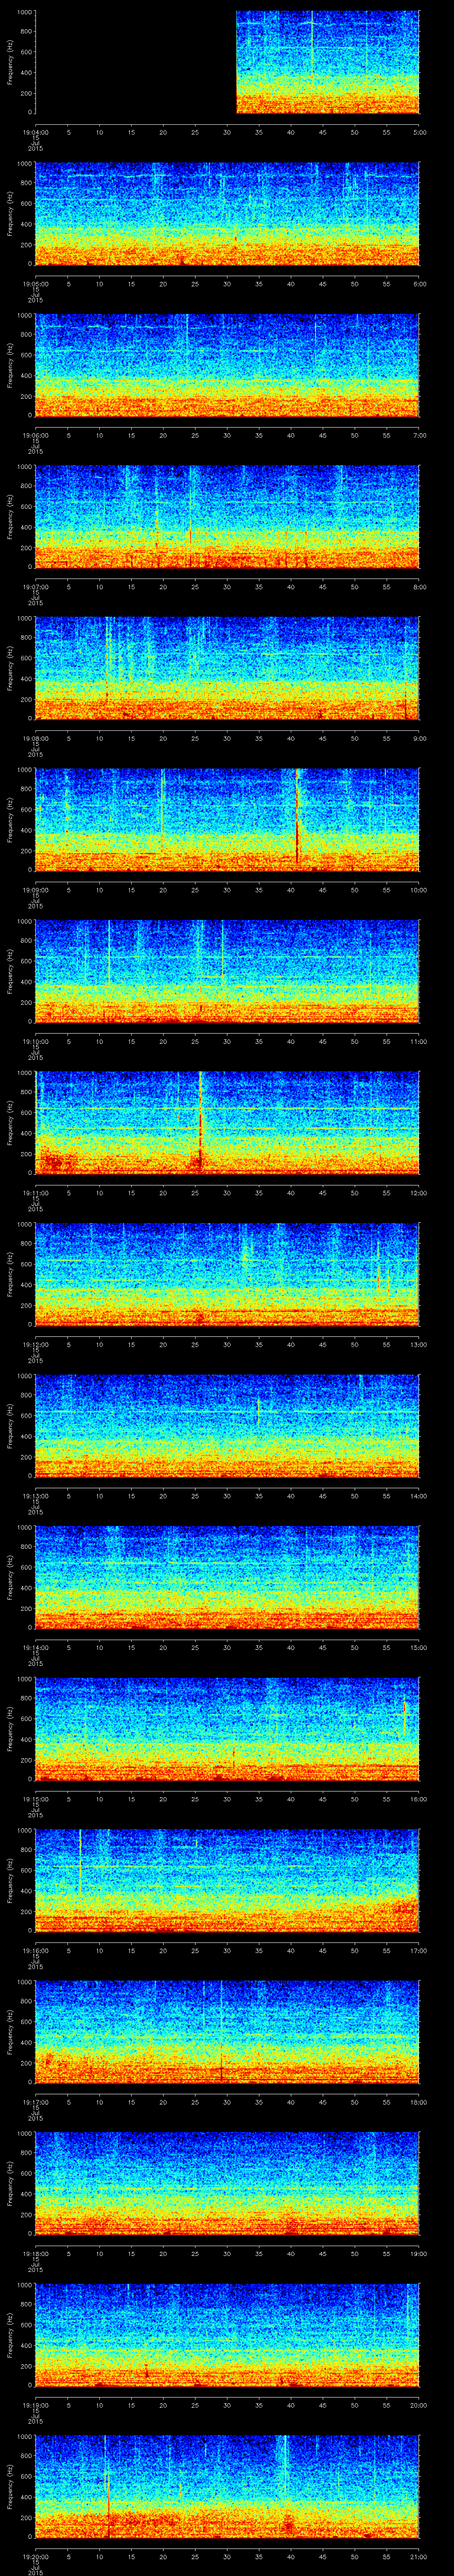Select the 19:08:00 start time label
454x2576 pixels.
35,738
